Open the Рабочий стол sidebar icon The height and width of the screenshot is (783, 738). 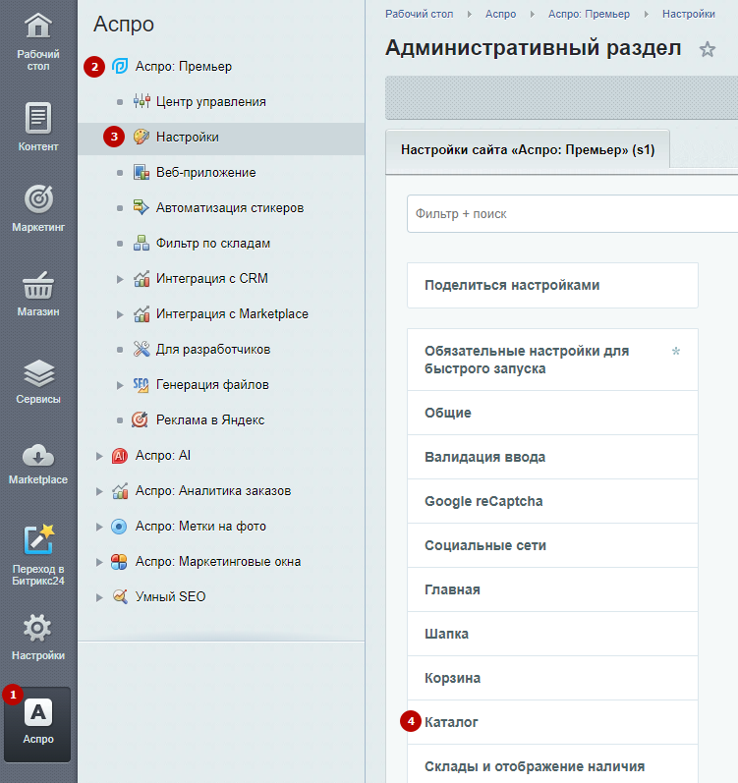[38, 28]
